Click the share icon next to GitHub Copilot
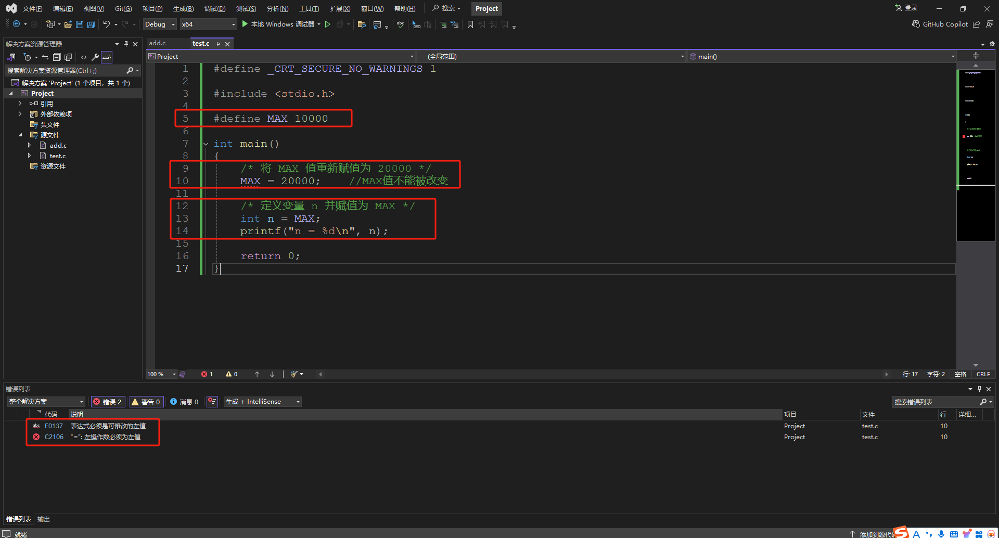Viewport: 999px width, 538px height. pyautogui.click(x=977, y=24)
